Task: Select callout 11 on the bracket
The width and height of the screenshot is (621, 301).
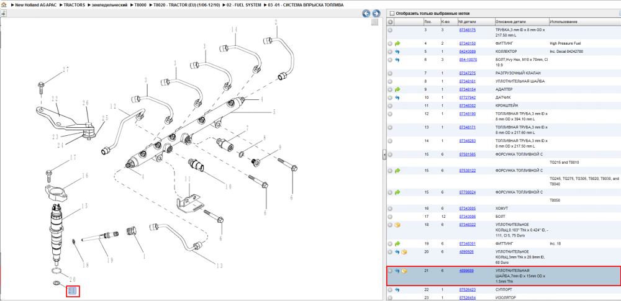Action: [x=188, y=179]
